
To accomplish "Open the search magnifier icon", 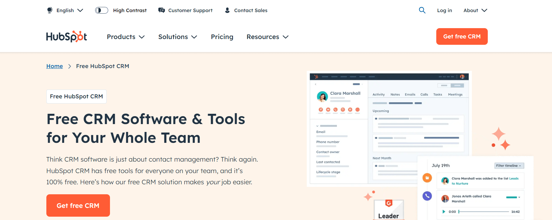I will coord(422,10).
